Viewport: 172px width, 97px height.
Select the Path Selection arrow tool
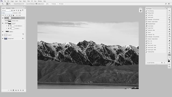tap(169, 48)
